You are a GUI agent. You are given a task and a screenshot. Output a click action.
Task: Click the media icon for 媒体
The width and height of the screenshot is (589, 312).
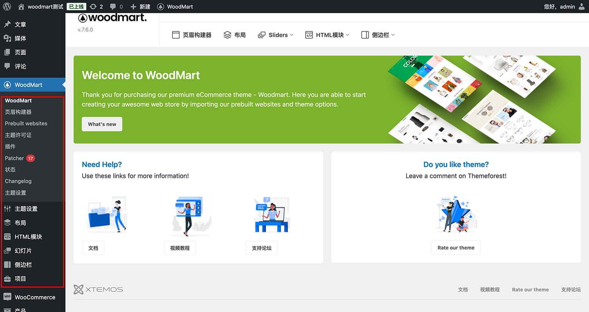[x=7, y=38]
